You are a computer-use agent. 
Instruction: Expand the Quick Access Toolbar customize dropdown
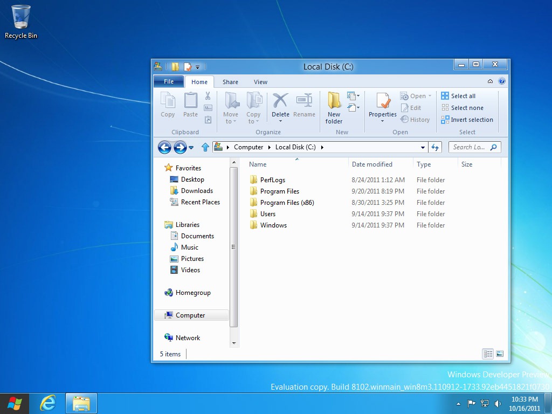pyautogui.click(x=197, y=67)
